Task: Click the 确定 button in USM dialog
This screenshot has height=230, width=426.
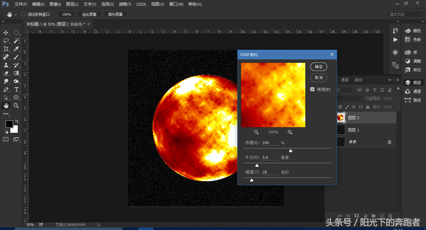Action: (319, 67)
